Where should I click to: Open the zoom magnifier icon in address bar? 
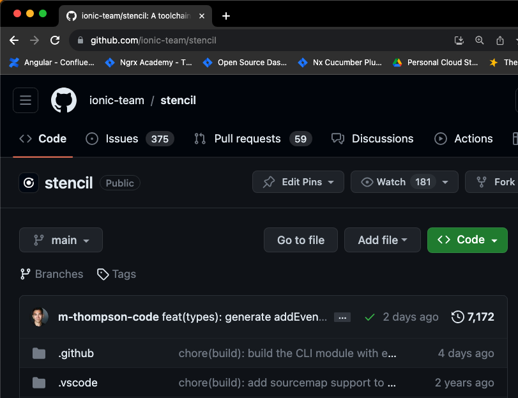(479, 40)
